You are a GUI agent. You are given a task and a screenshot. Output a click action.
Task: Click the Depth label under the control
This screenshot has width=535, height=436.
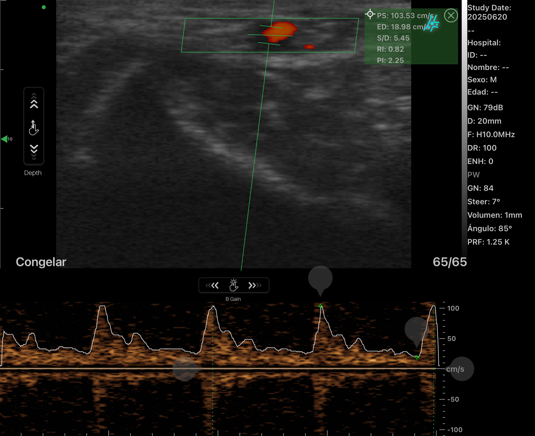pyautogui.click(x=33, y=173)
